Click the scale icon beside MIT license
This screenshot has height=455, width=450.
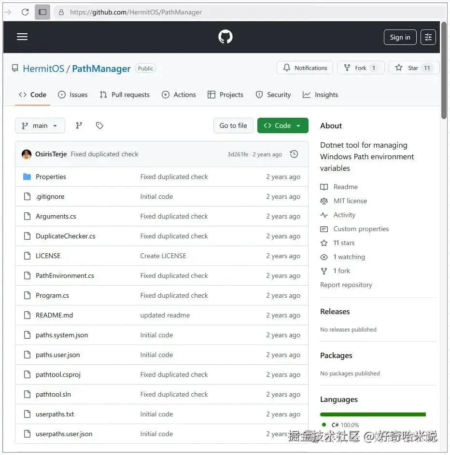pos(324,201)
